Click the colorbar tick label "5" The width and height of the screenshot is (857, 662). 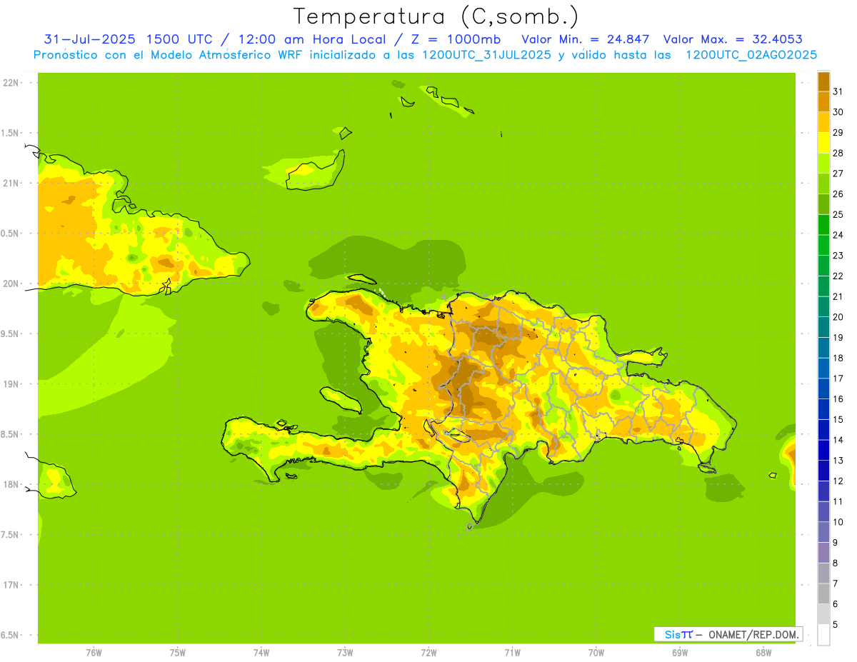coord(836,625)
